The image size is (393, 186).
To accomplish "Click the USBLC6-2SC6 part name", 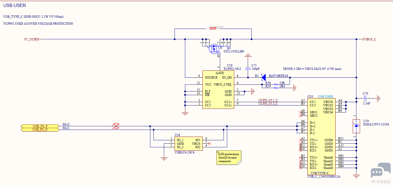I will [184, 153].
